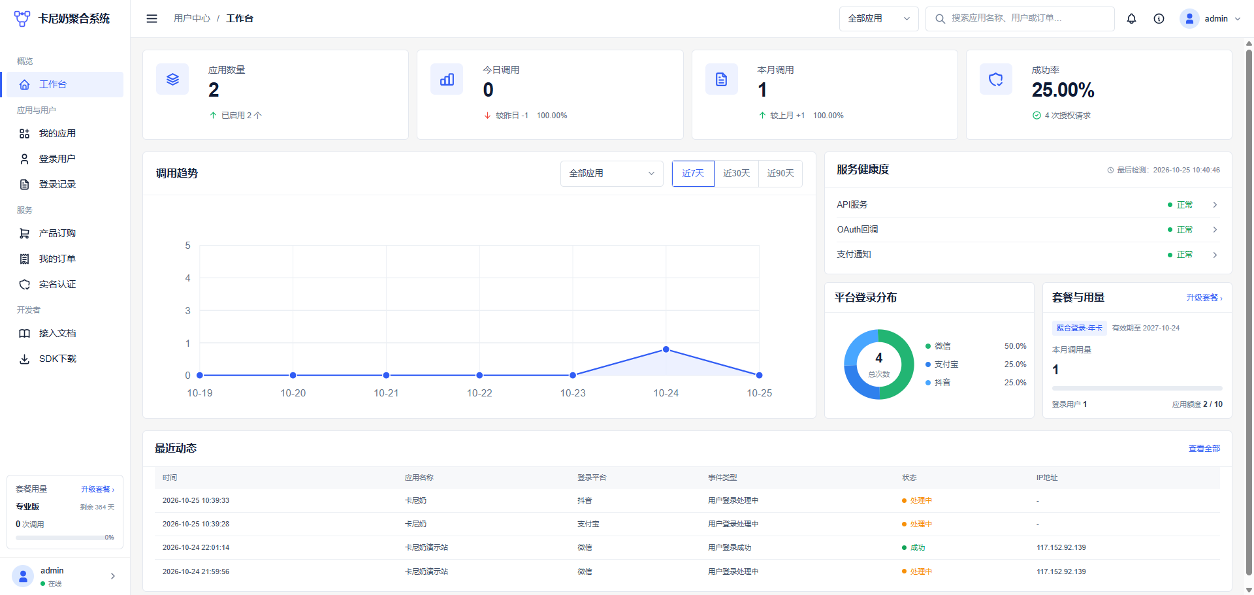Click the 支付宝 legend blue dot
Viewport: 1254px width, 595px height.
tap(928, 364)
